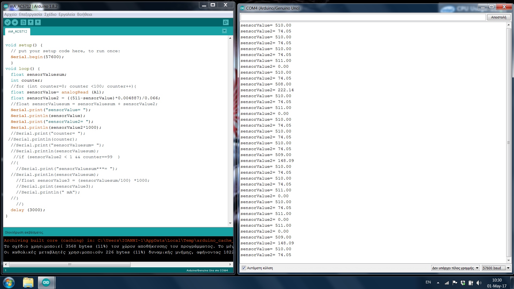Click the serial monitor send input field

pyautogui.click(x=363, y=17)
